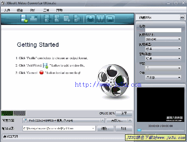Open the 320x240 video size dropdown
Screen dimensions: 187x142
pos(163,39)
